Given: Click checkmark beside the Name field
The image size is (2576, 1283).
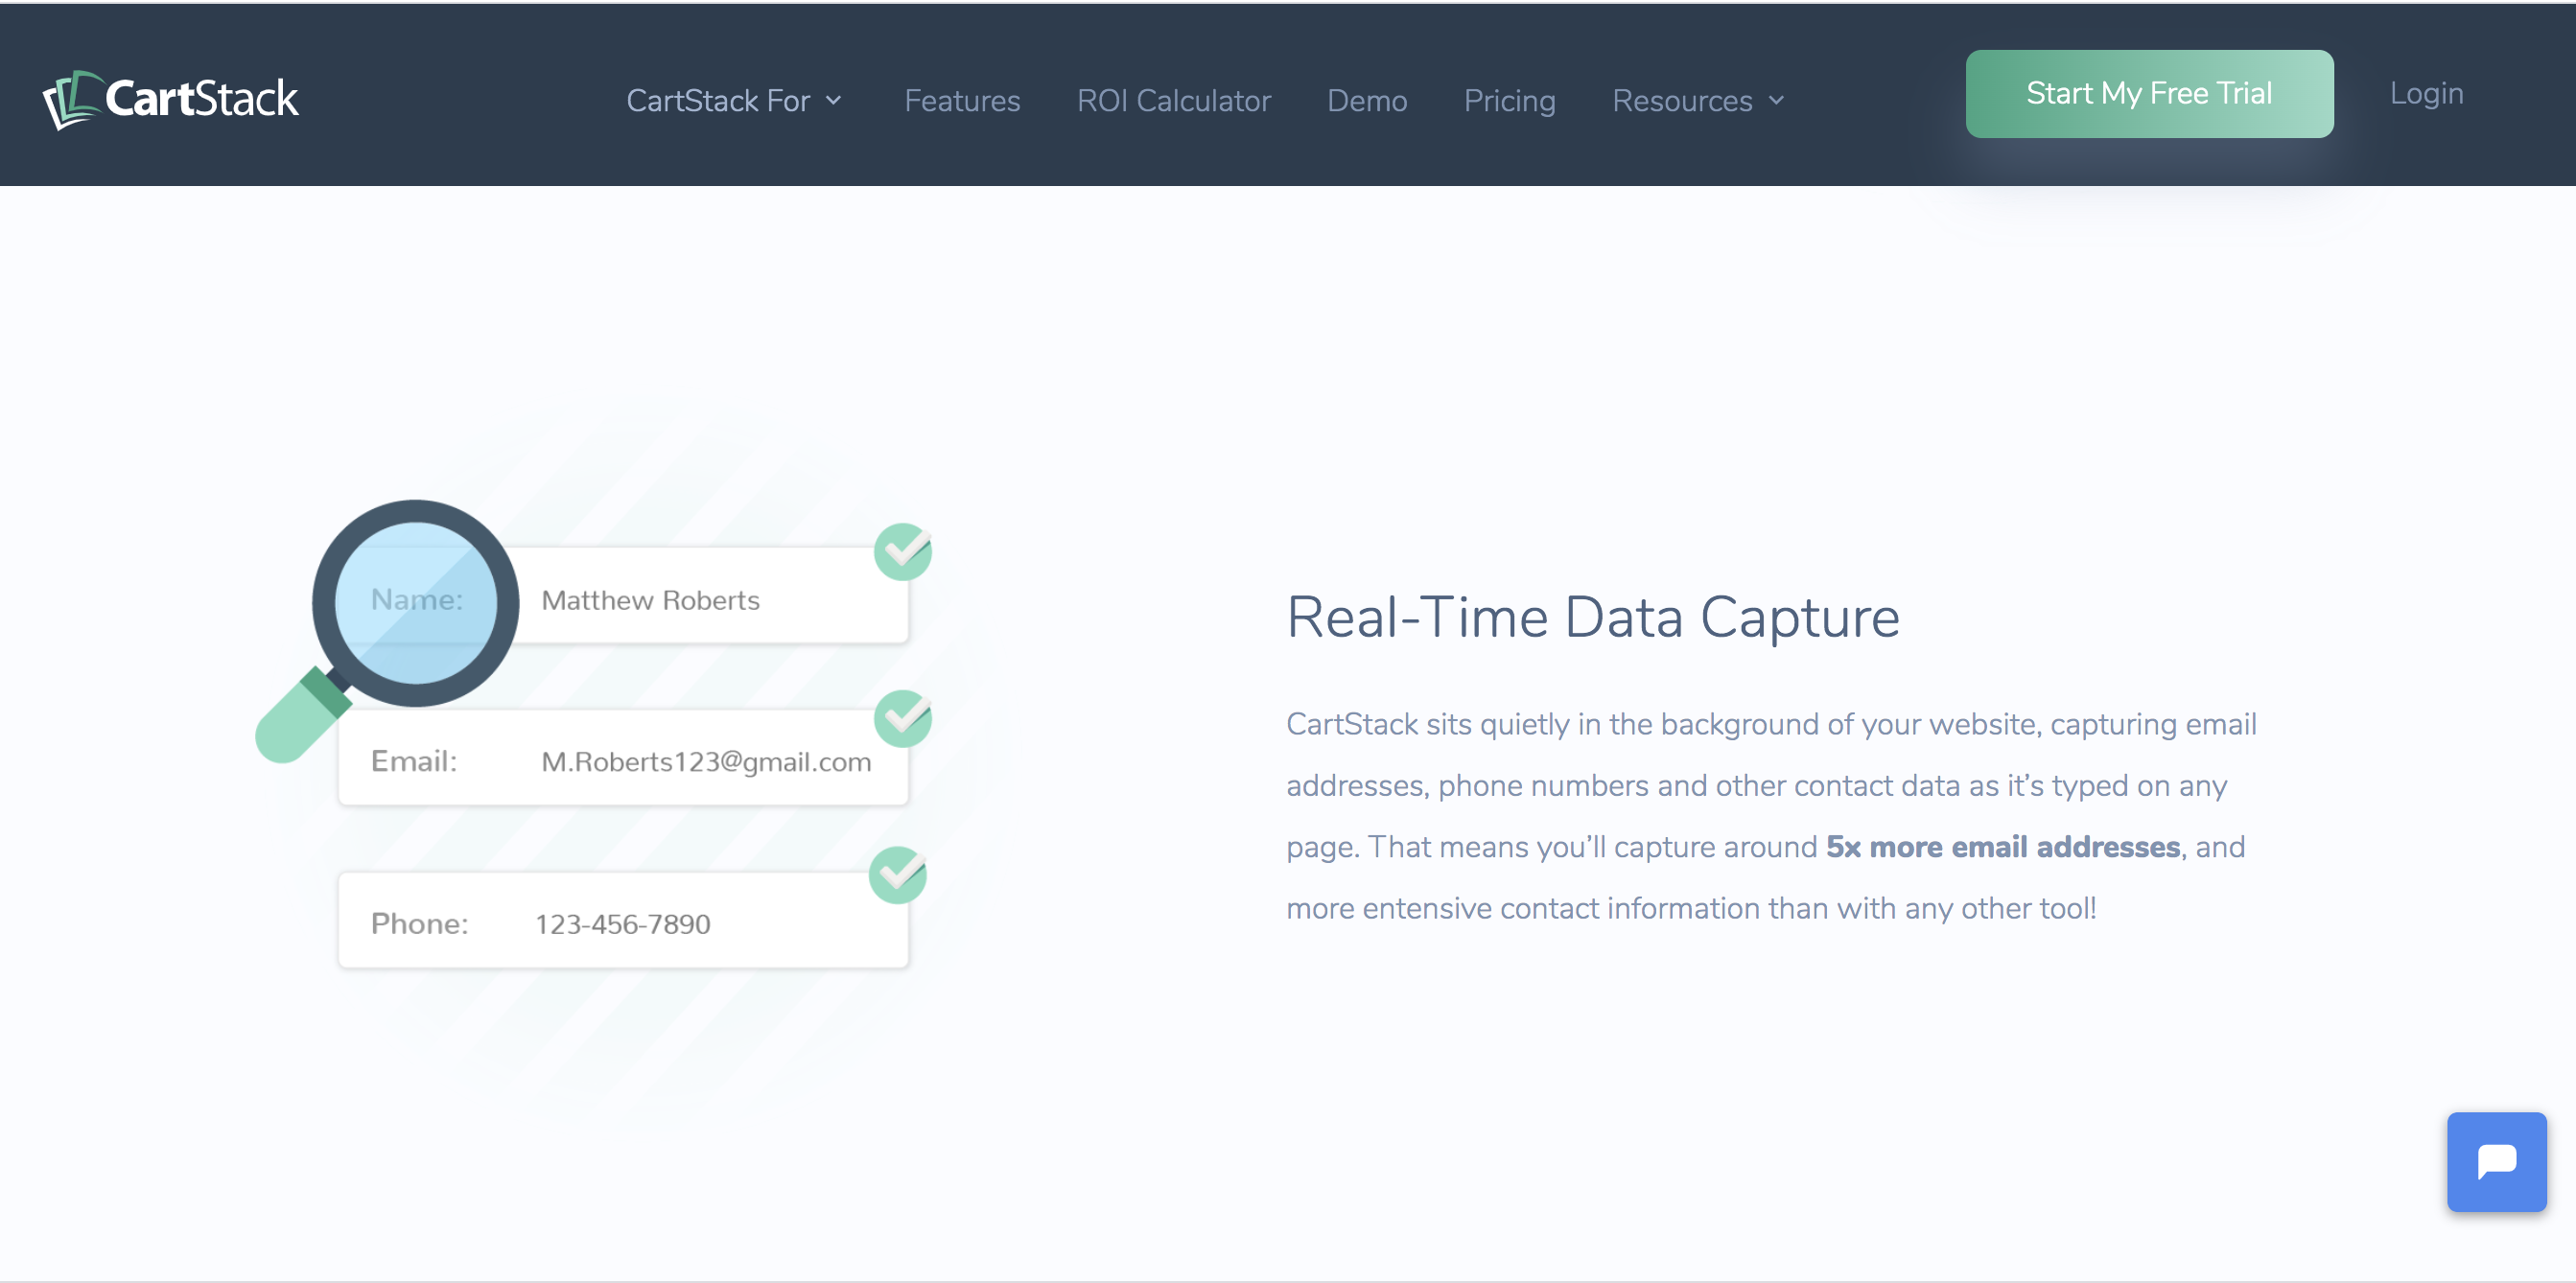Looking at the screenshot, I should coord(902,551).
